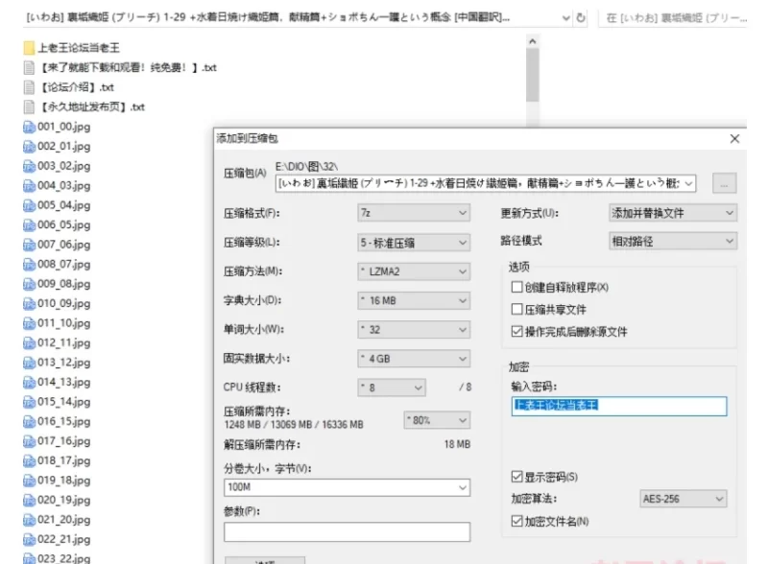
Task: Open the 路径模式 相对路径 dropdown
Action: coord(673,241)
